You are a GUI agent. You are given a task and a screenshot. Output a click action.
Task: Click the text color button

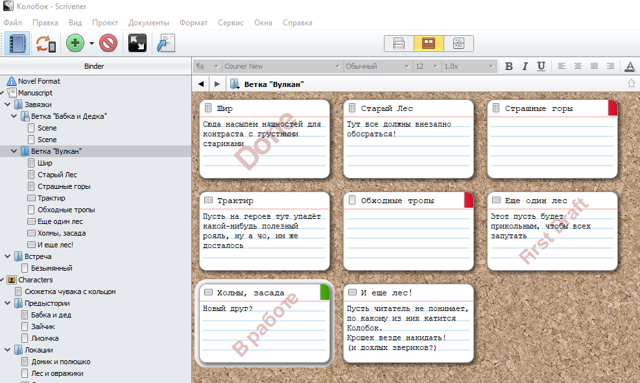629,66
